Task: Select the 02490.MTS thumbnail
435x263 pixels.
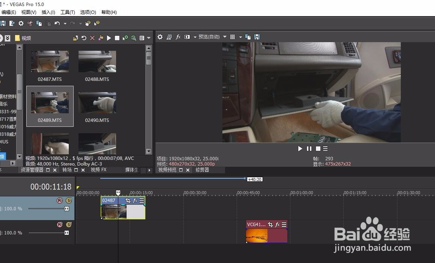Action: (x=97, y=103)
